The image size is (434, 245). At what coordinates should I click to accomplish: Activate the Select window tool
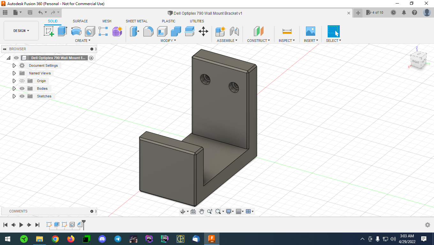tap(334, 31)
